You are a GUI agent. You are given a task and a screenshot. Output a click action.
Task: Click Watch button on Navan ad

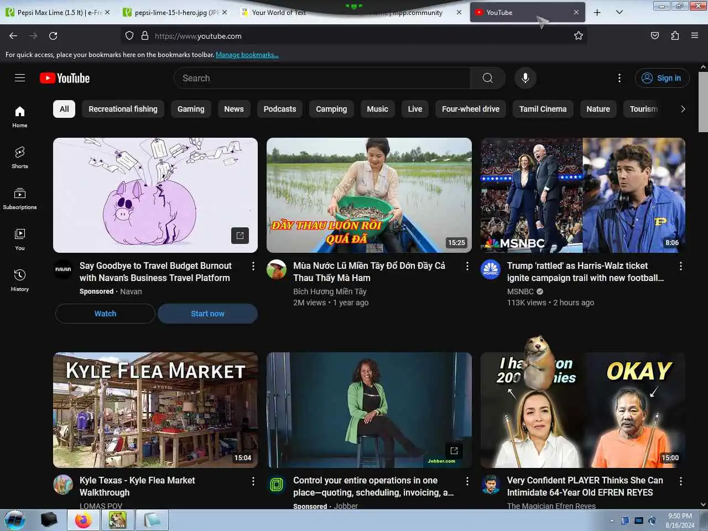point(105,314)
